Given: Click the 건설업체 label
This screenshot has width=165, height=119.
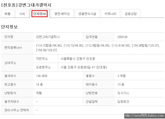Looking at the screenshot, I should coord(92,102).
